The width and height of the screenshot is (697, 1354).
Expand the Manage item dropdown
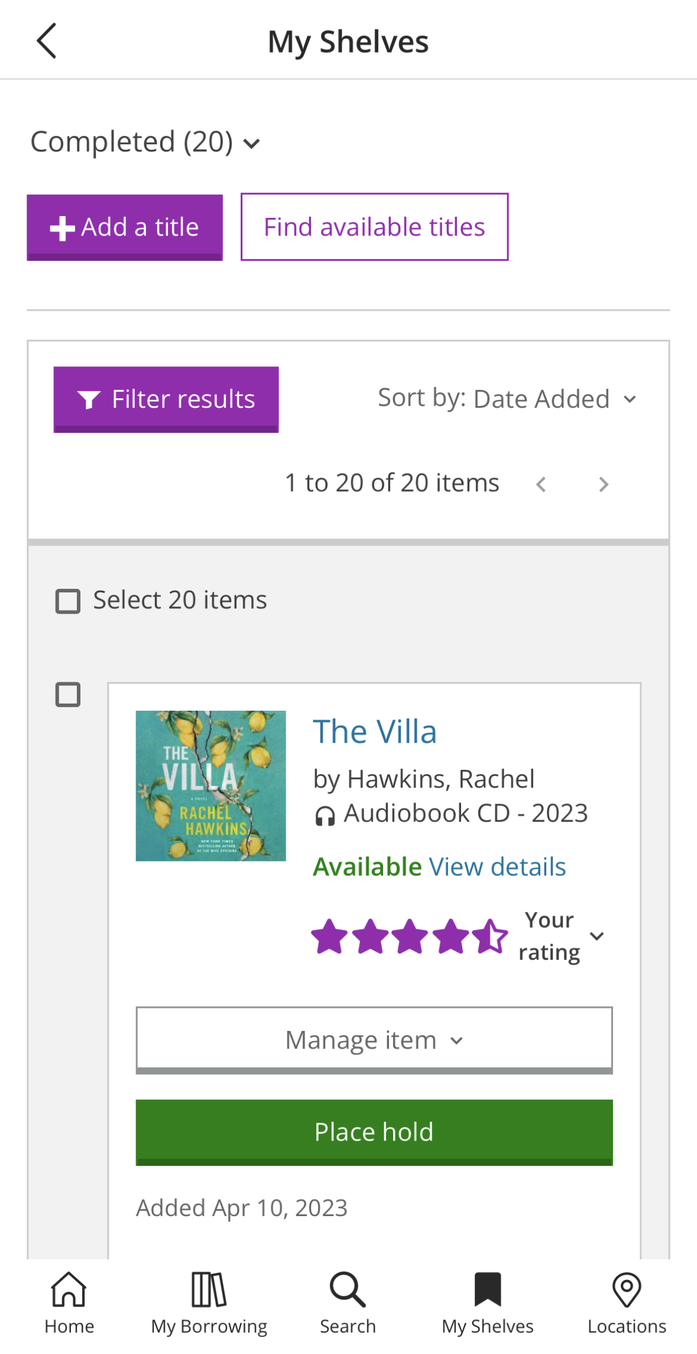(374, 1040)
